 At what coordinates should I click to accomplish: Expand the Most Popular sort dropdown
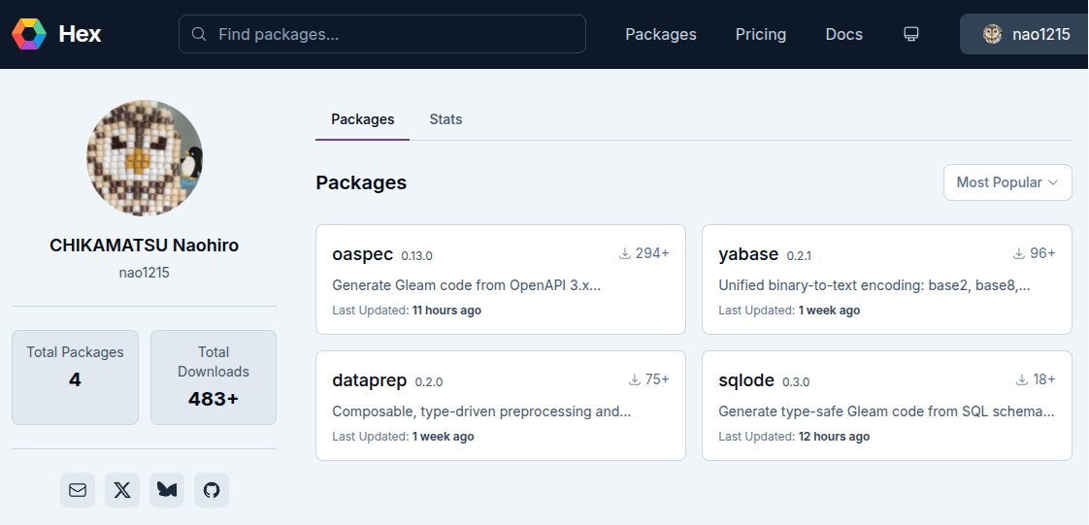tap(1006, 182)
